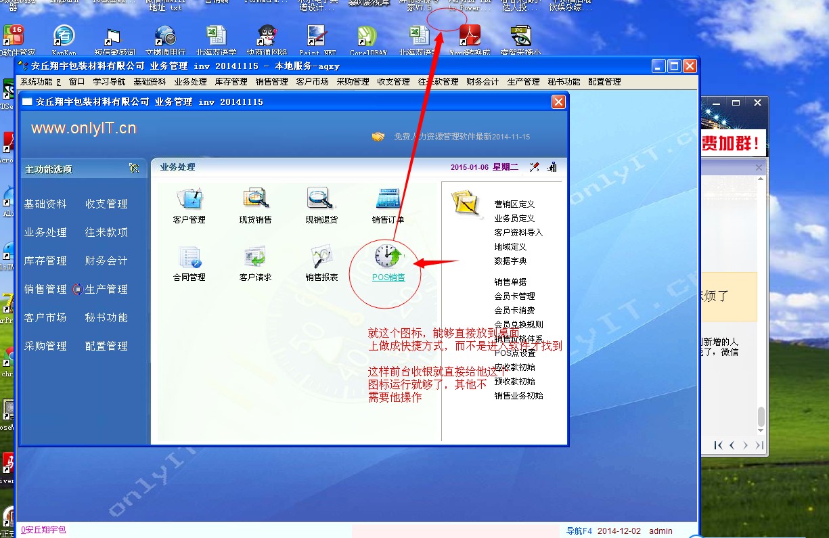Image resolution: width=829 pixels, height=538 pixels.
Task: Open Paint.NET desktop shortcut
Action: click(x=317, y=37)
